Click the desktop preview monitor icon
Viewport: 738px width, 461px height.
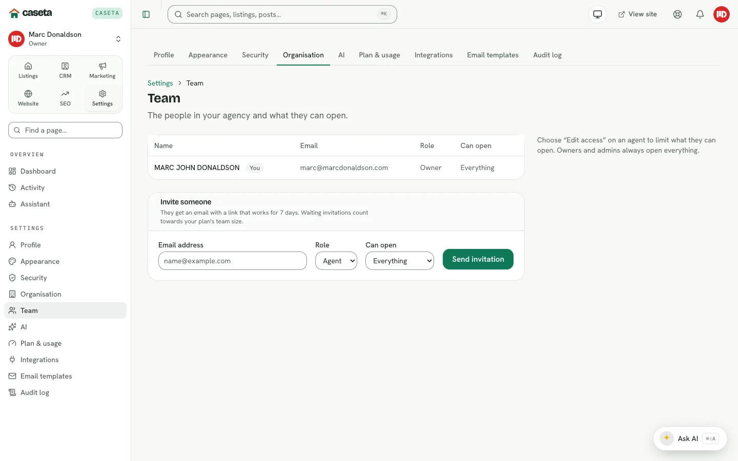tap(598, 14)
